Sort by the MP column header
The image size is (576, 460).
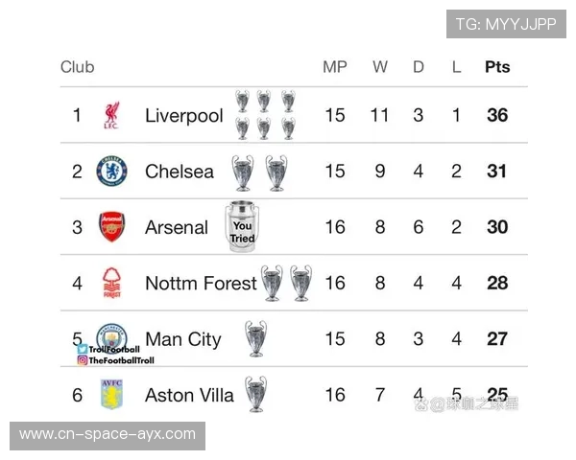click(335, 67)
